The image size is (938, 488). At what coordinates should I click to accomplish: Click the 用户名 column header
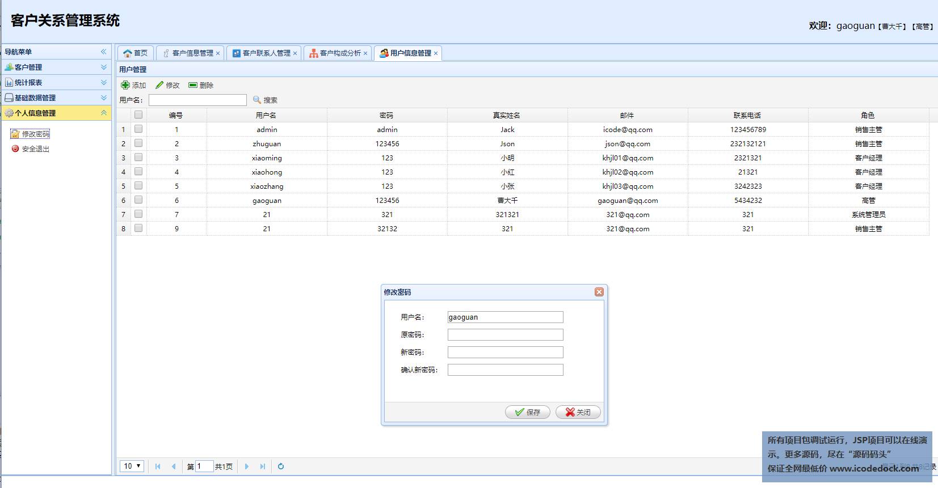click(x=267, y=115)
